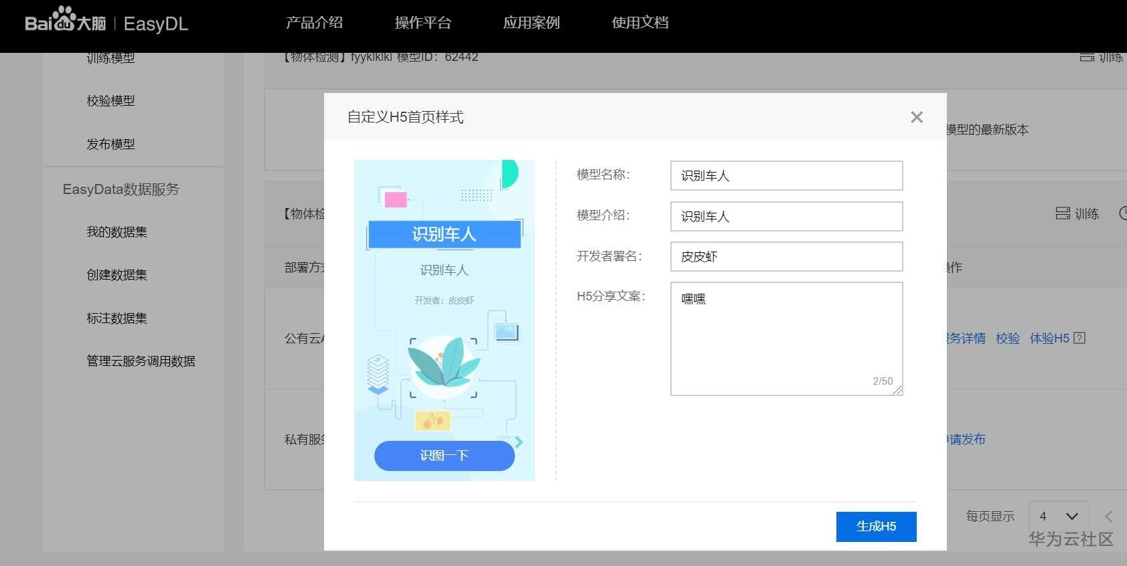Click the 2/50 character counter

pos(883,381)
